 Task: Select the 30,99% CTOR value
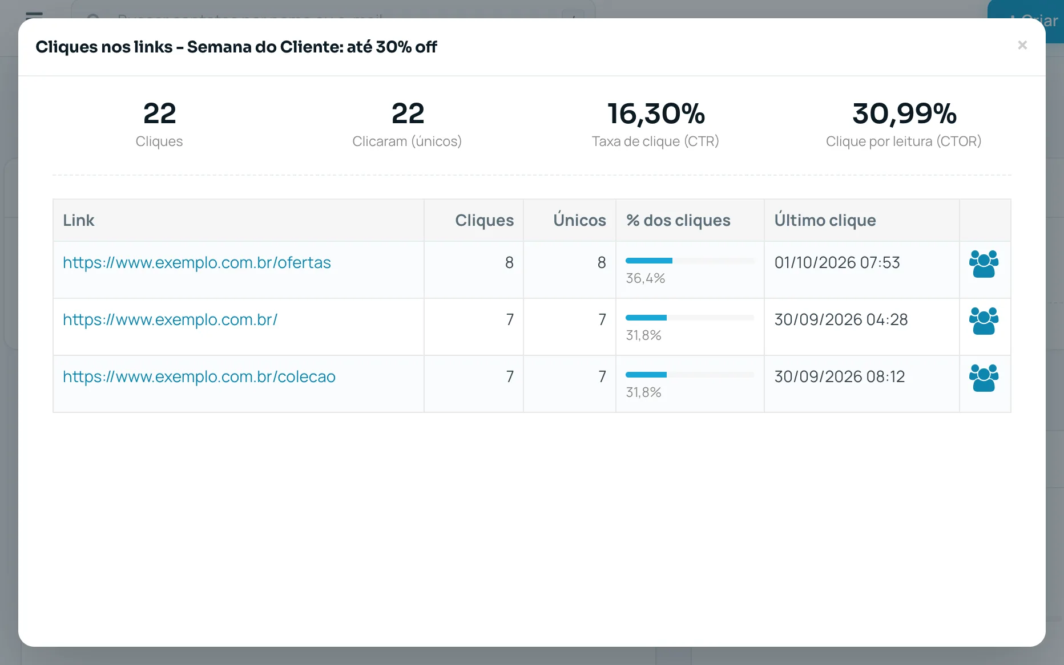coord(904,113)
